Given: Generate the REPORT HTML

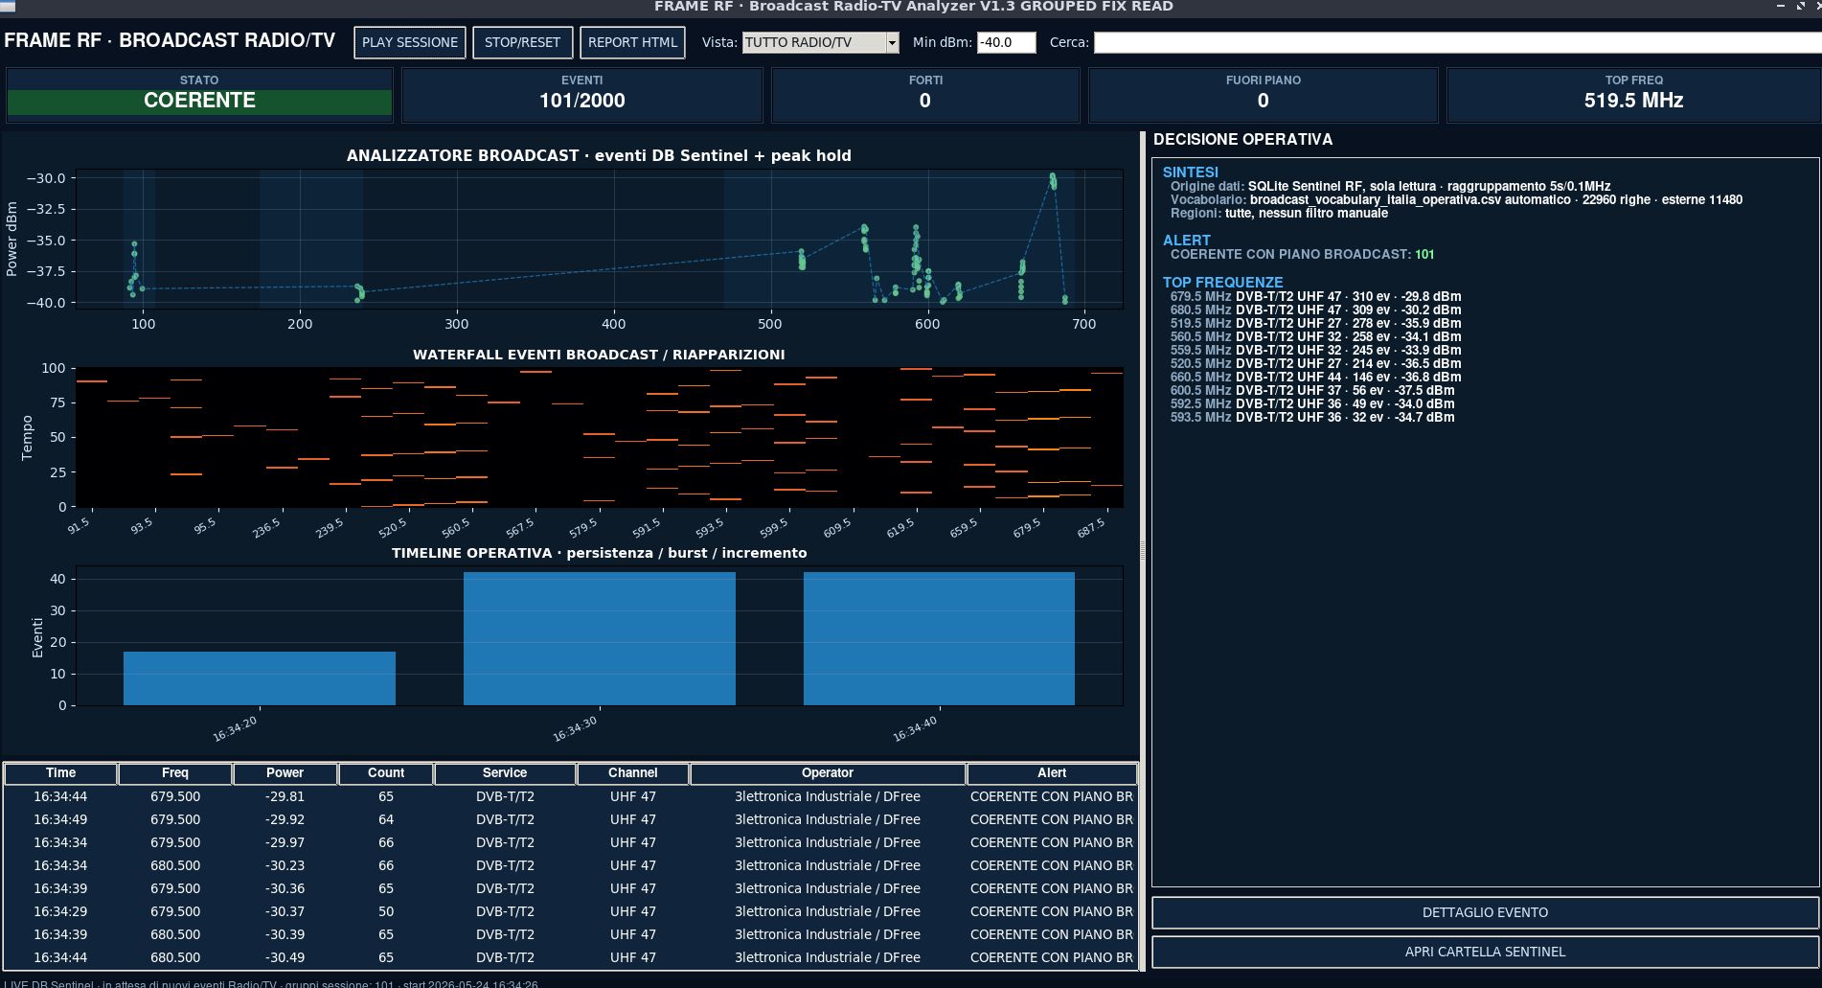Looking at the screenshot, I should click(x=632, y=42).
